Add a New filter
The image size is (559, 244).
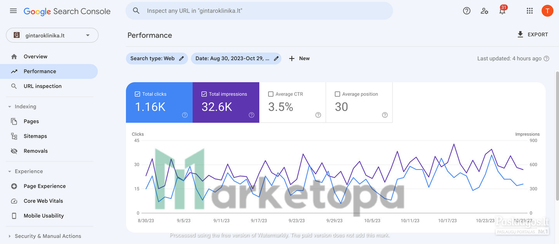(299, 59)
